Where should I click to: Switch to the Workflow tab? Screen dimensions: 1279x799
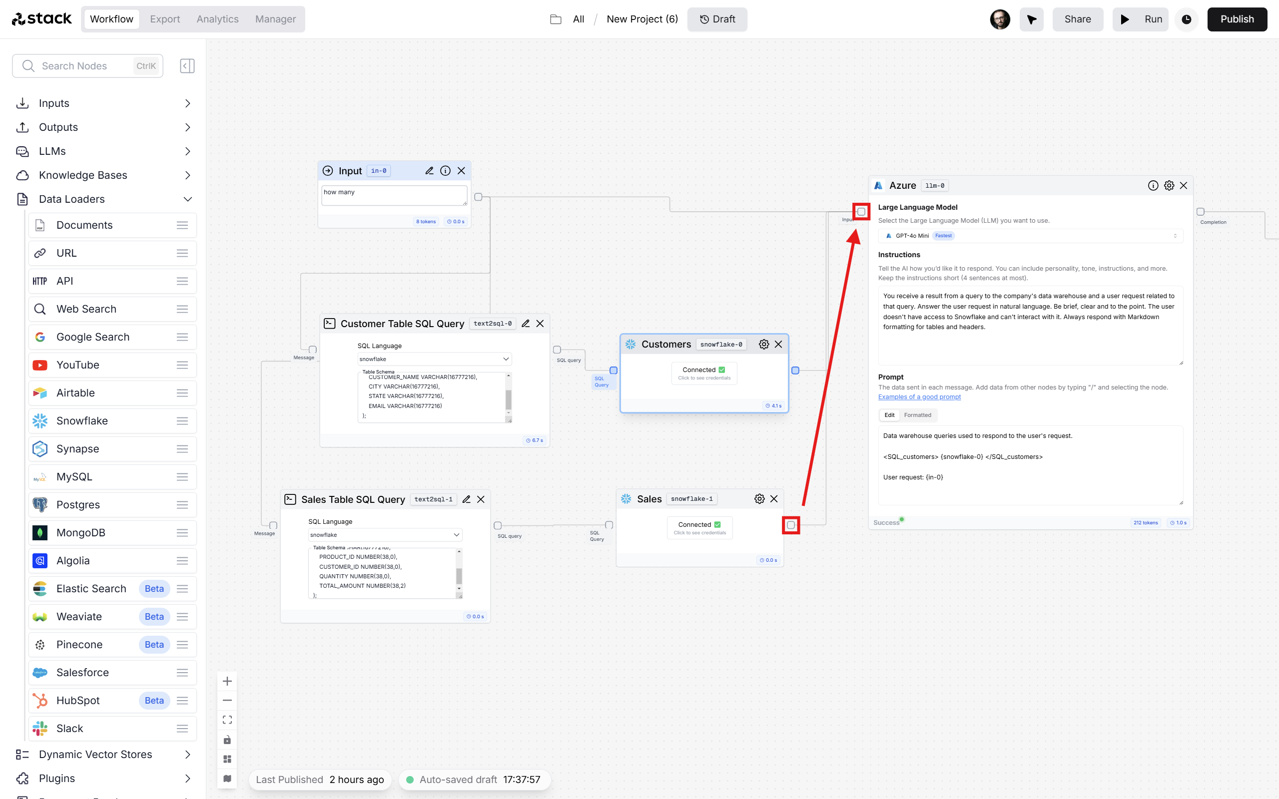click(111, 19)
